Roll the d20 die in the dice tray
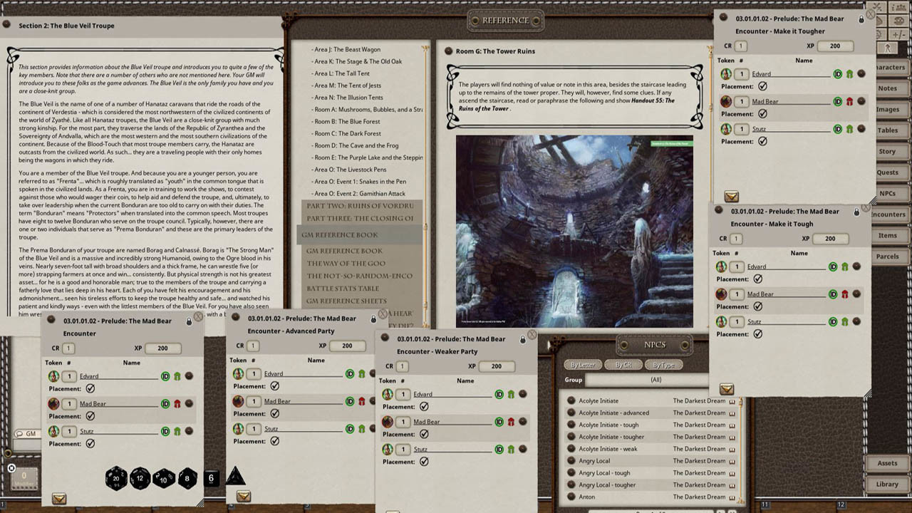912x513 pixels. point(115,478)
